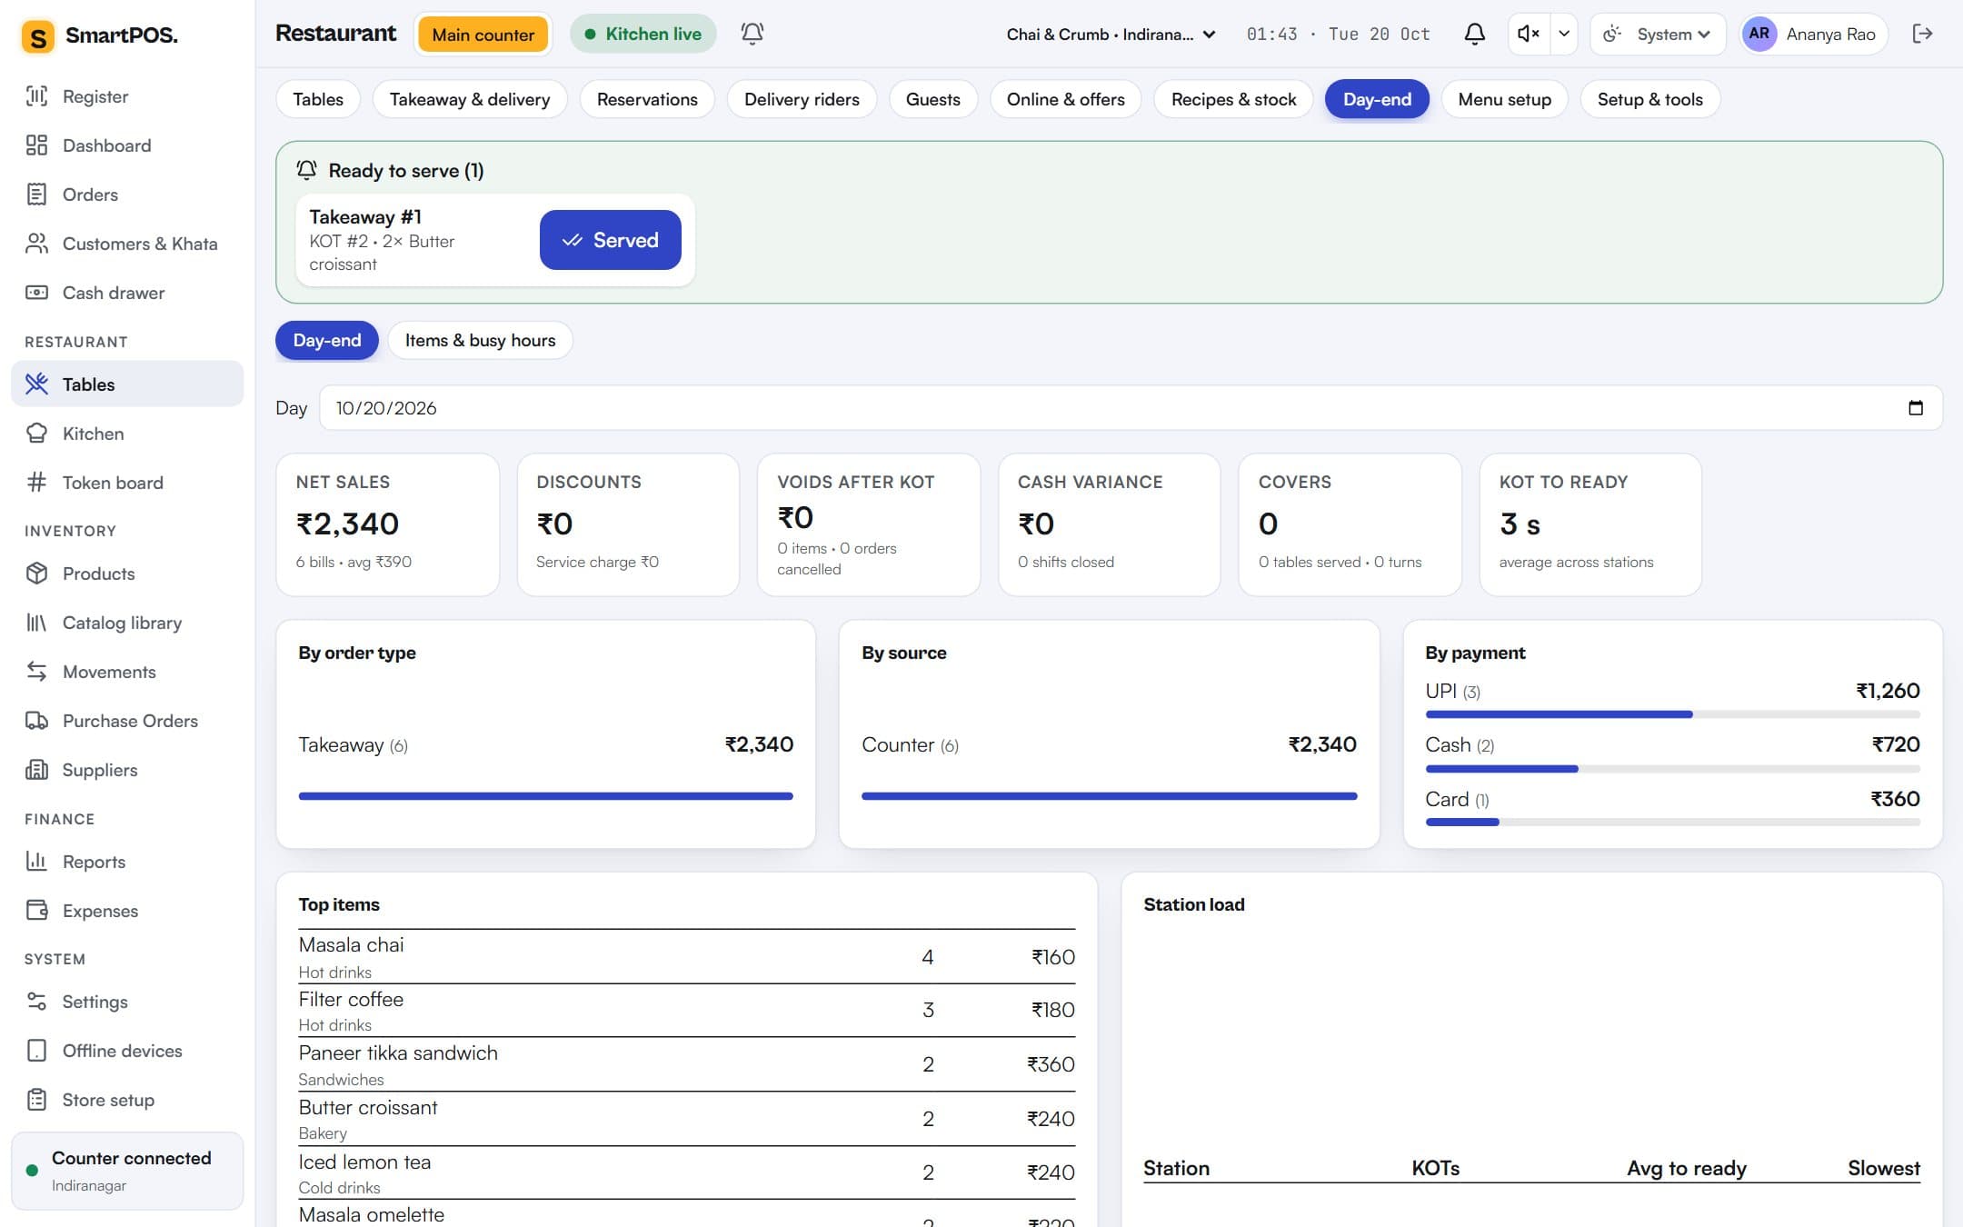Open the Chai & Crumb store selector

point(1111,34)
